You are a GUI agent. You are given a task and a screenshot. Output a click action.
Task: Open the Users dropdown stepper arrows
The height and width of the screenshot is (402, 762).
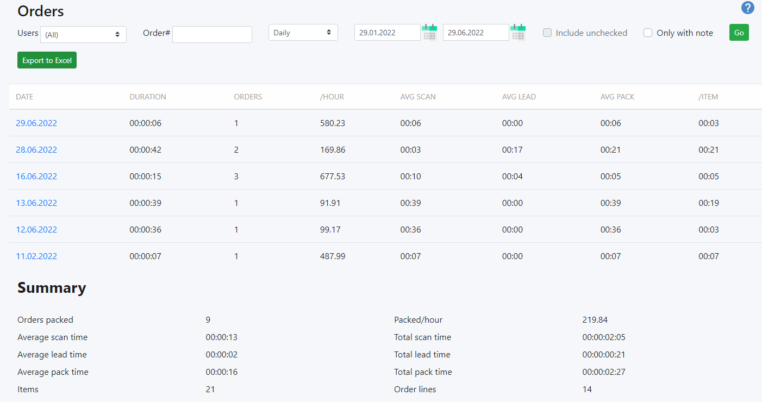click(118, 34)
